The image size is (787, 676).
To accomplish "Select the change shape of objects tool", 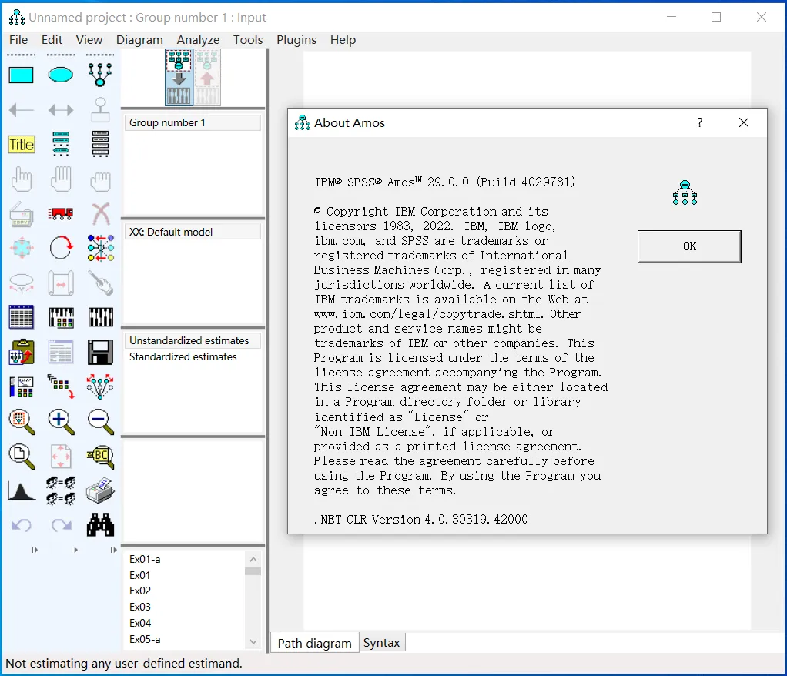I will (x=21, y=249).
